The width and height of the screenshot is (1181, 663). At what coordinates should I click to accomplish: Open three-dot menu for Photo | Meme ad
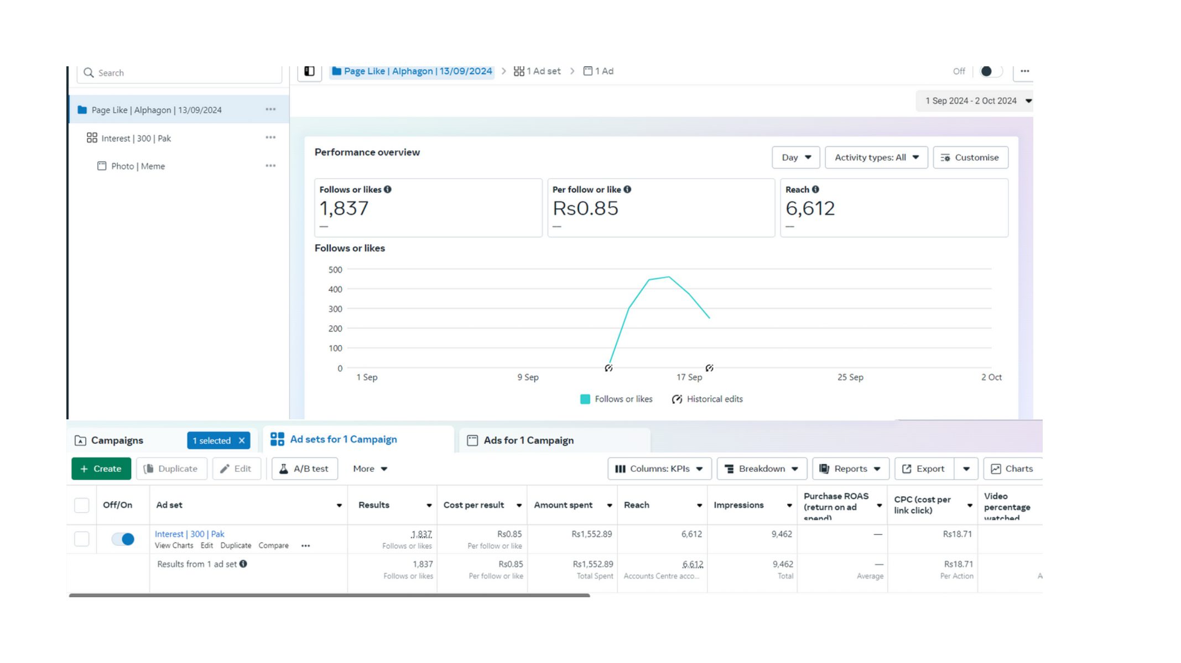click(270, 166)
